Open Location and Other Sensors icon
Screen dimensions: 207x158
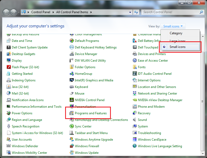135,87
